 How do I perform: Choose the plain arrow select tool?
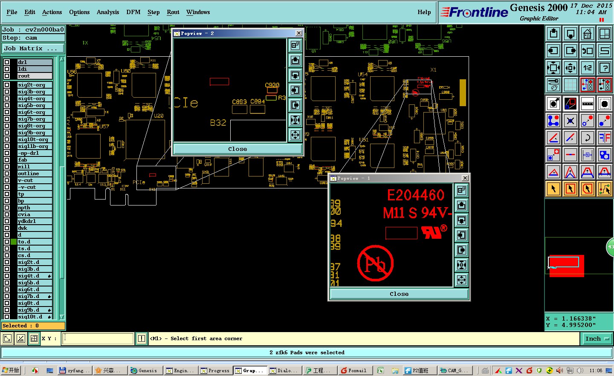click(553, 189)
